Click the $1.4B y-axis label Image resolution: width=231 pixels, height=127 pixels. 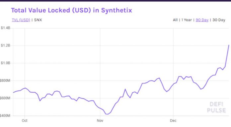5,28
